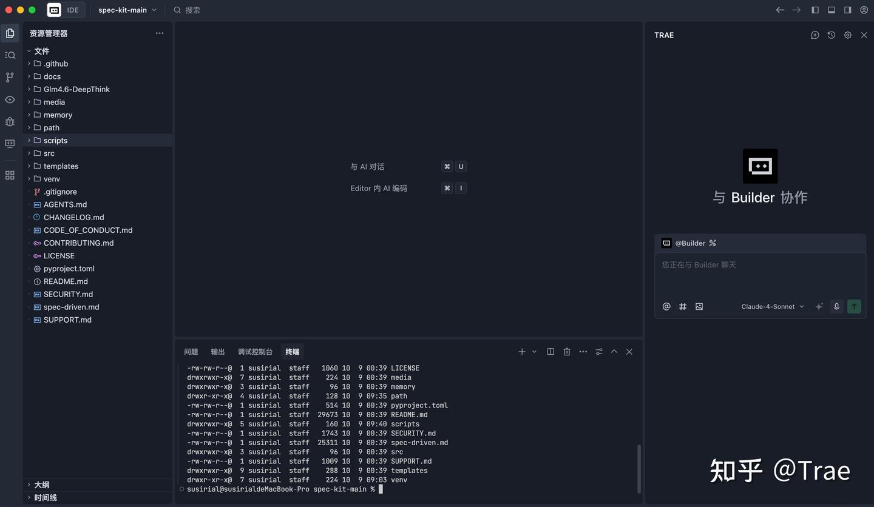874x507 pixels.
Task: Open chat history in the TRAE panel
Action: point(831,35)
